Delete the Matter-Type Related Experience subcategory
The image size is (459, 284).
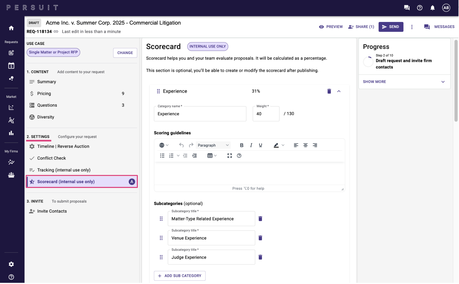(260, 219)
